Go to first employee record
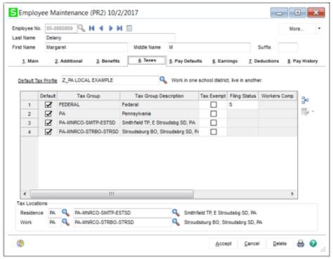Viewport: 333px width, 259px height. [x=91, y=28]
